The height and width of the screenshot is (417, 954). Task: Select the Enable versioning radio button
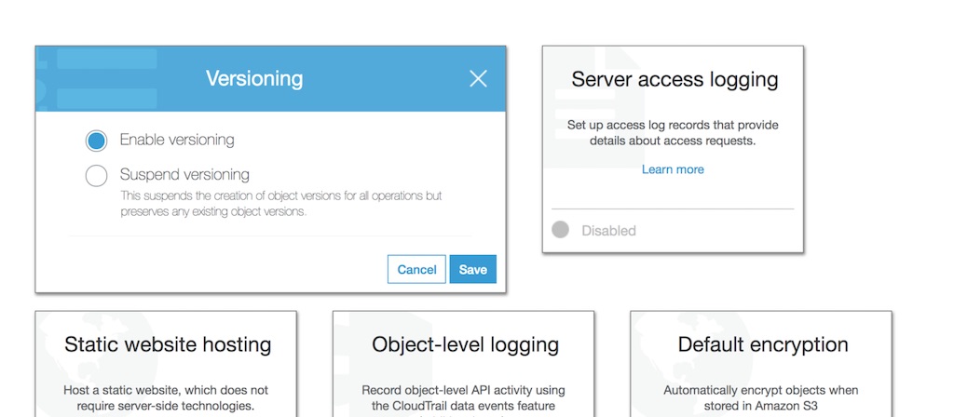(x=96, y=141)
